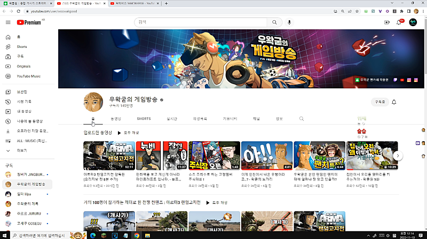Screen dimensions: 427x239
Task: Open the notifications bell in header
Action: (x=399, y=22)
